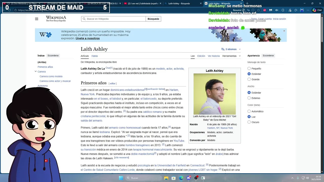Select Estándar under Ancho

click(249, 93)
